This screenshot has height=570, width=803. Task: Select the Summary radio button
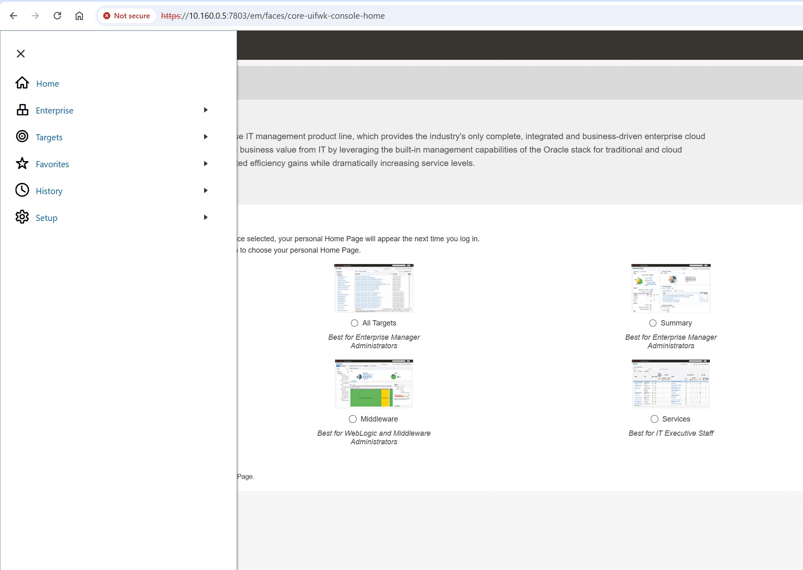click(x=653, y=323)
